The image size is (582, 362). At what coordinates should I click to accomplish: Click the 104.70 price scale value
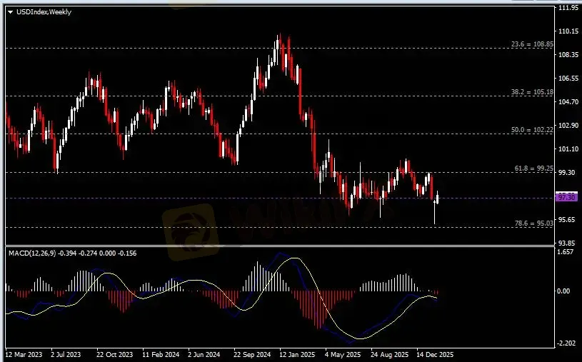tap(568, 101)
